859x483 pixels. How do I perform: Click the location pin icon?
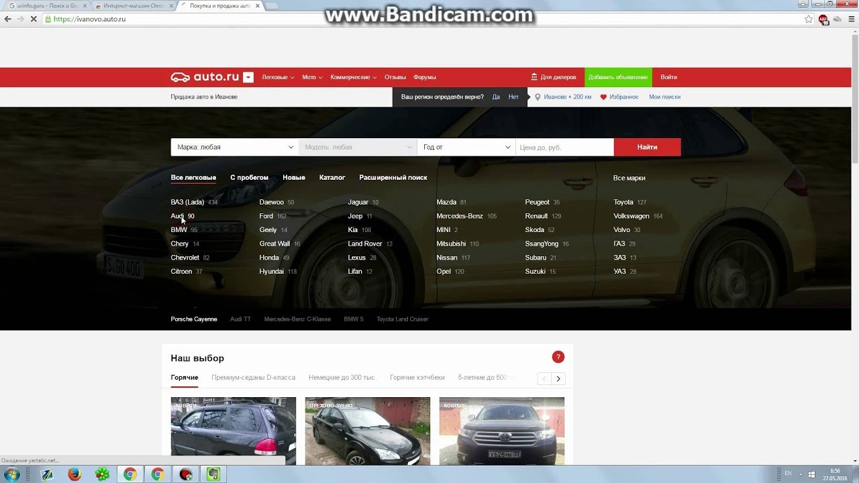(x=538, y=97)
